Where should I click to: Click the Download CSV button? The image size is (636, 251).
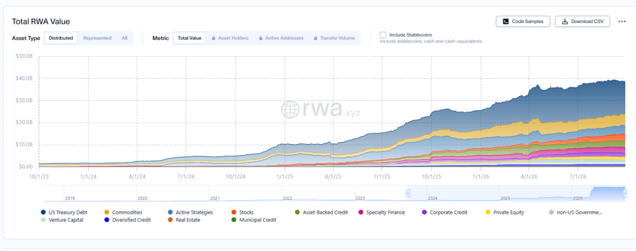(583, 22)
